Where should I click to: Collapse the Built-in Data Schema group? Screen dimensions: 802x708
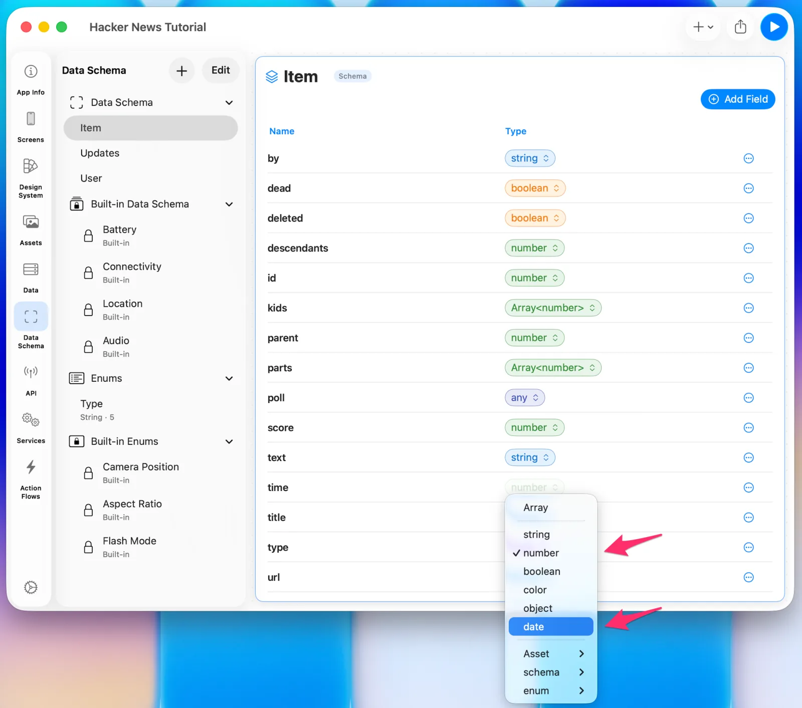(x=229, y=204)
